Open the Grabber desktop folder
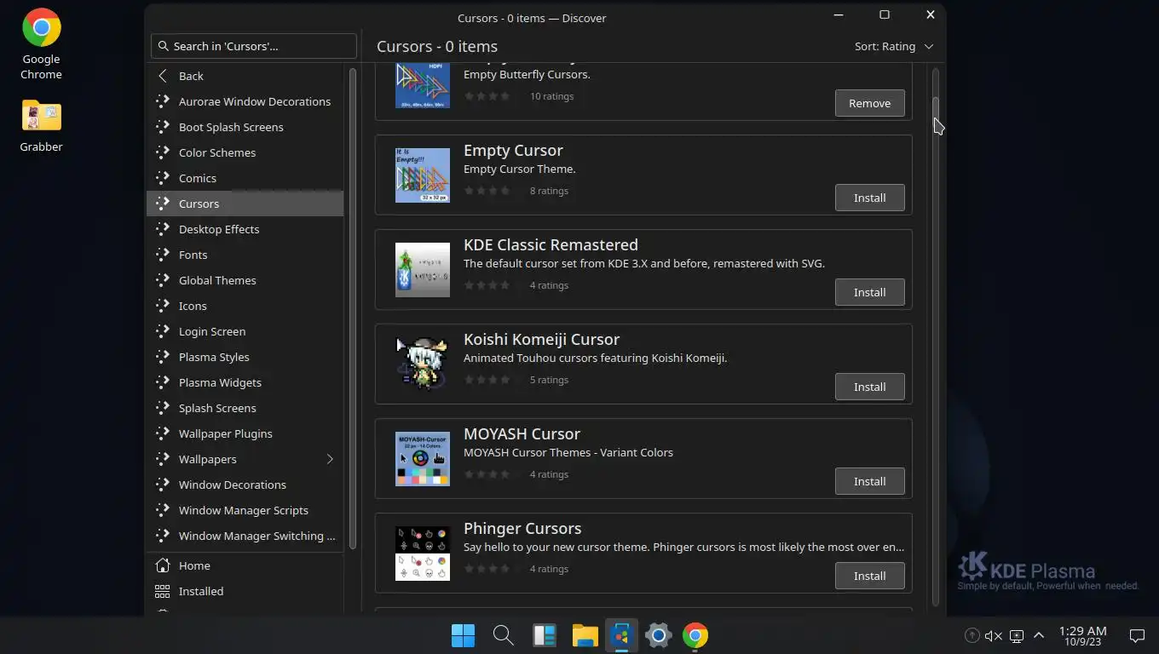Screen dimensions: 1159x654 pos(41,125)
